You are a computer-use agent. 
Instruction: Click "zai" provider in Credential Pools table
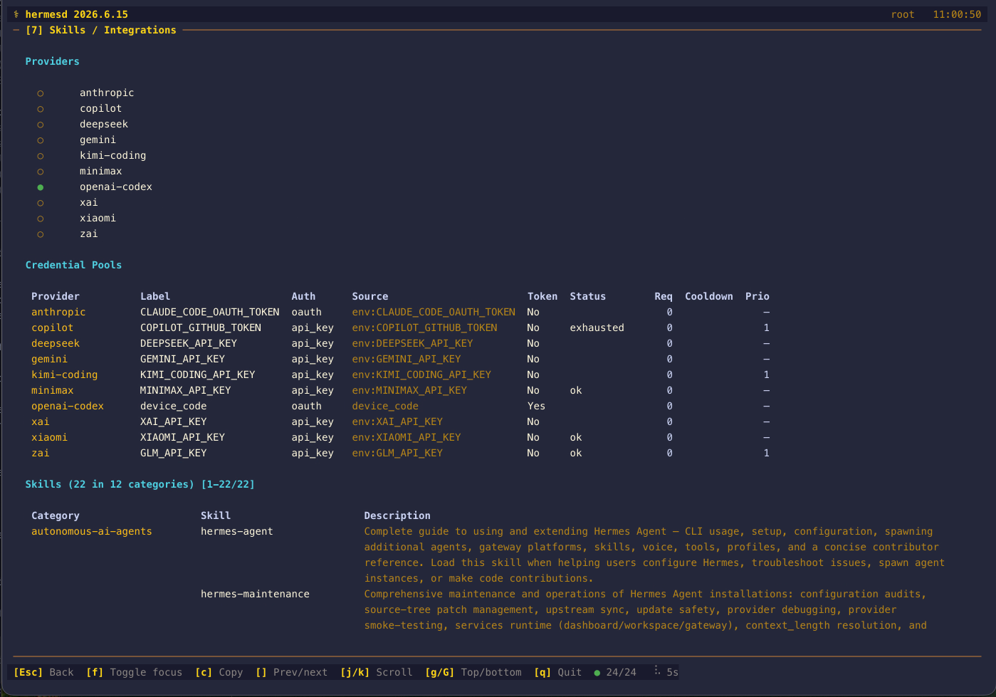(41, 453)
